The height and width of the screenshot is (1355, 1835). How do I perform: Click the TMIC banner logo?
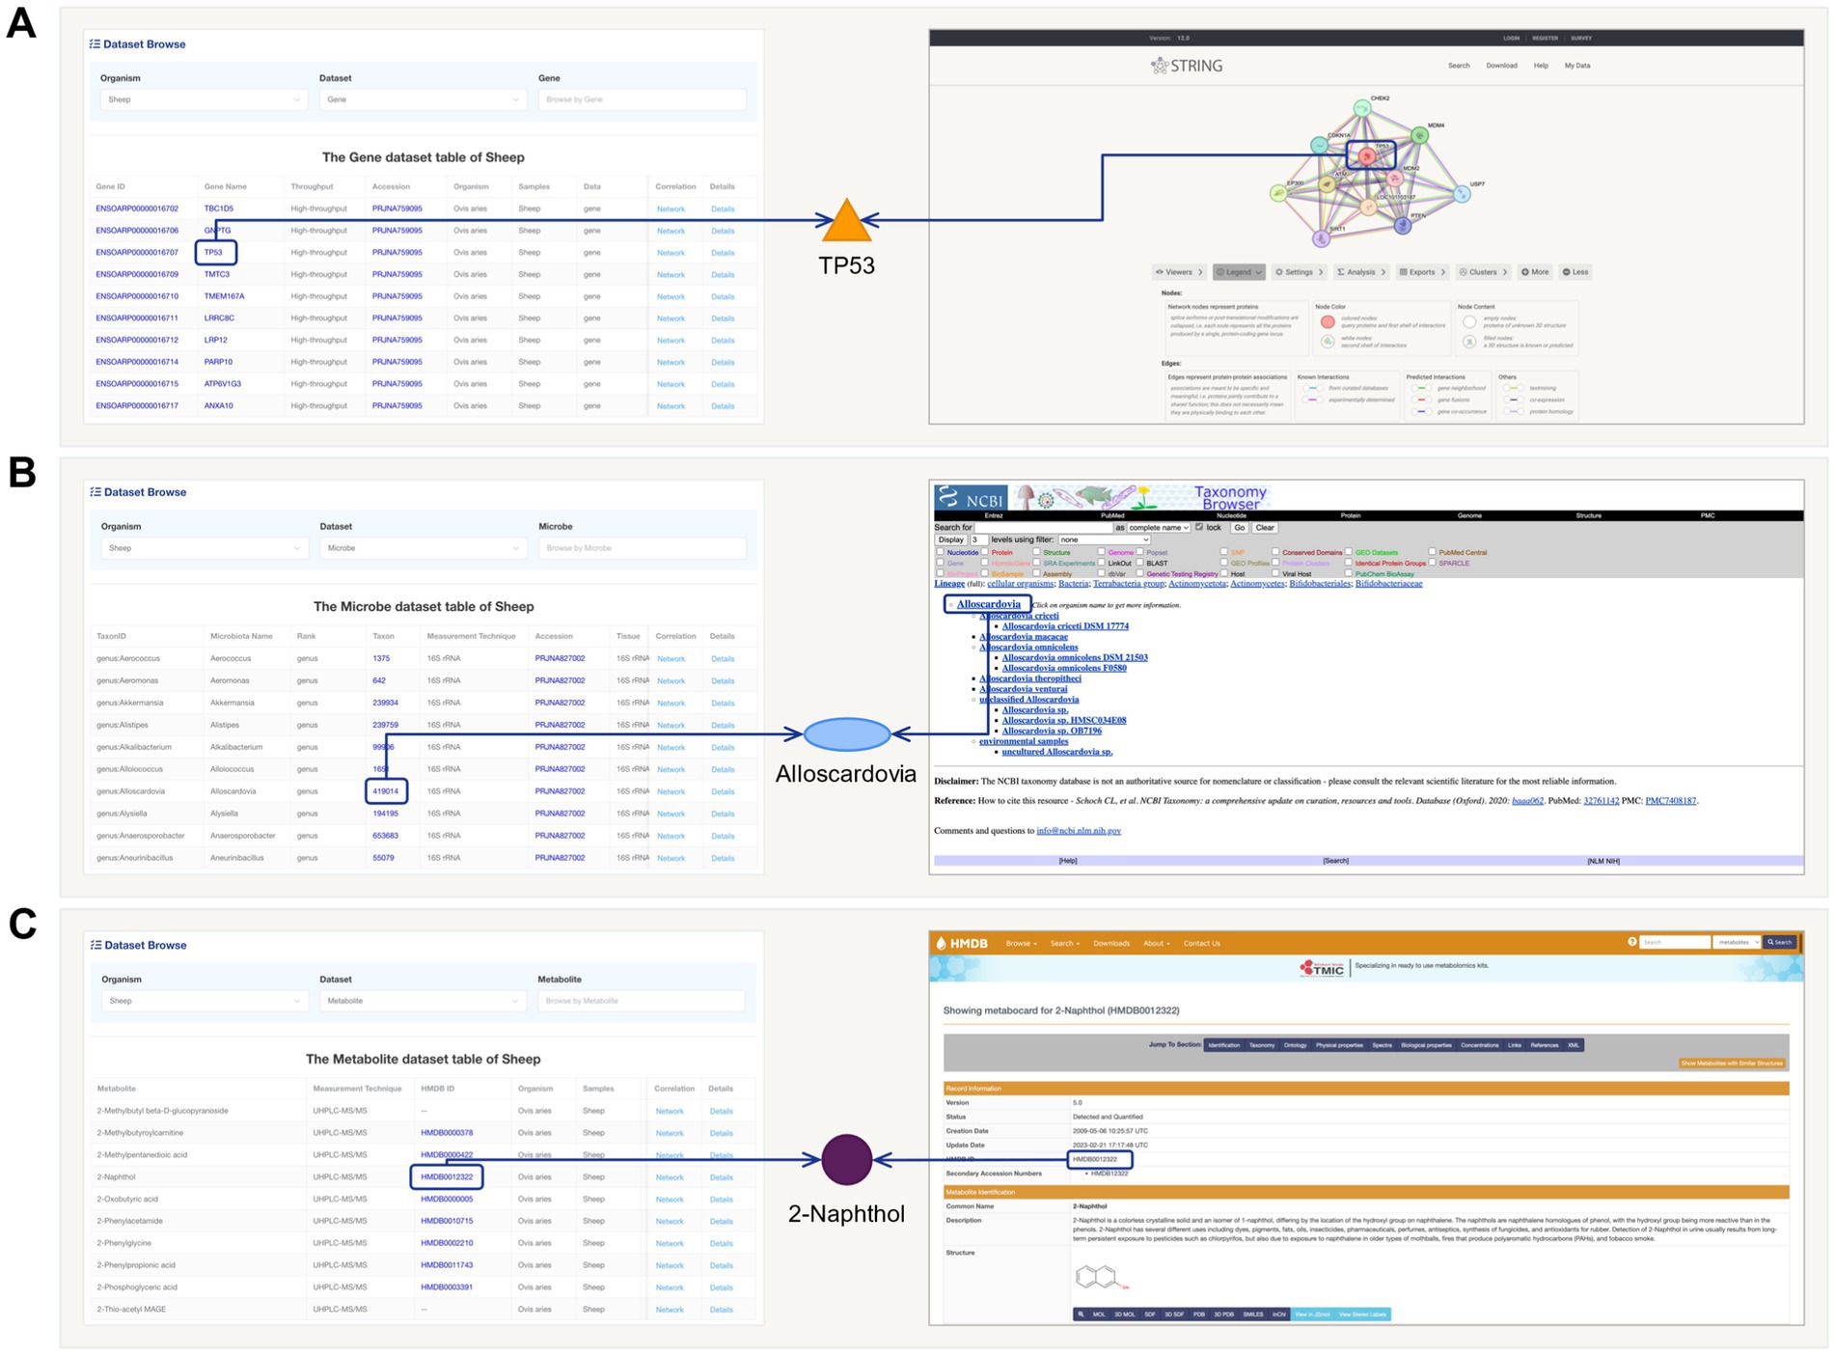pos(1322,967)
